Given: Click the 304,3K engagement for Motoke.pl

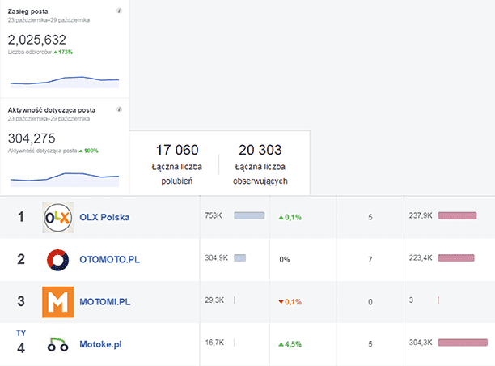Looking at the screenshot, I should [x=421, y=343].
